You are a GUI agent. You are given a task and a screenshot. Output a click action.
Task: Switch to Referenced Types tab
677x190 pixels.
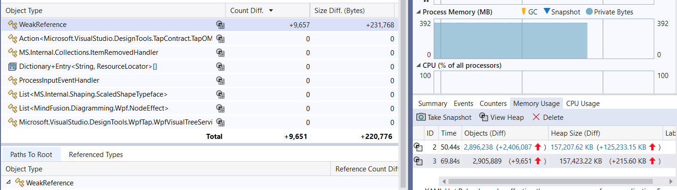pos(95,154)
